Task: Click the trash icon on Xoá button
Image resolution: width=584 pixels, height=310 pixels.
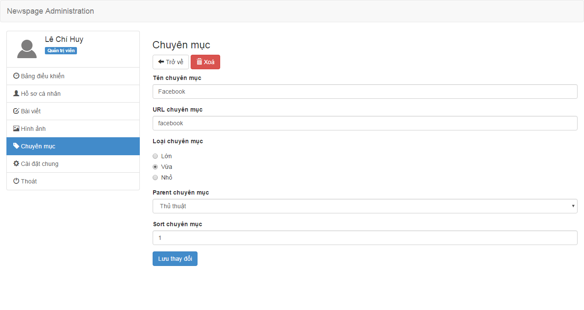Action: pyautogui.click(x=199, y=62)
